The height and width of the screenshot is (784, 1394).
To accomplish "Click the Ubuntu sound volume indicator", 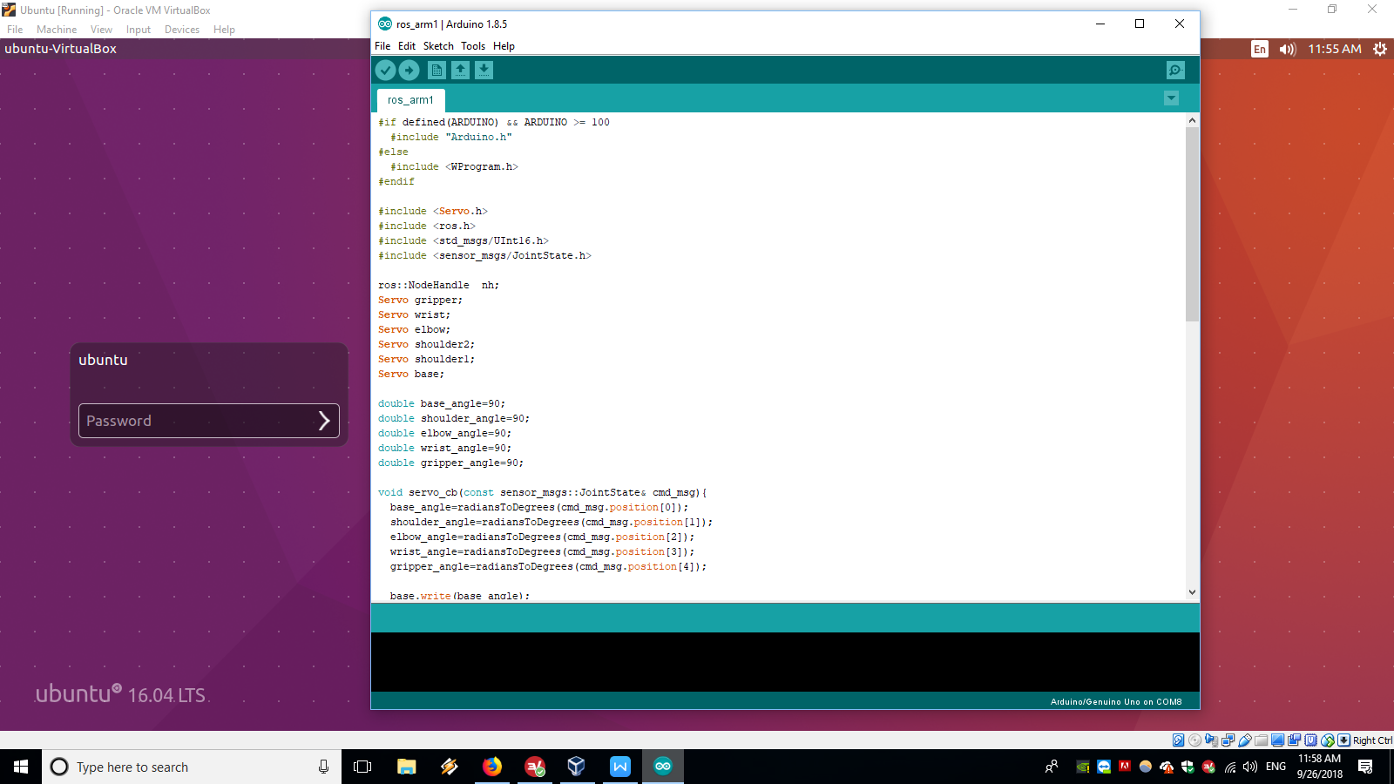I will pyautogui.click(x=1288, y=49).
